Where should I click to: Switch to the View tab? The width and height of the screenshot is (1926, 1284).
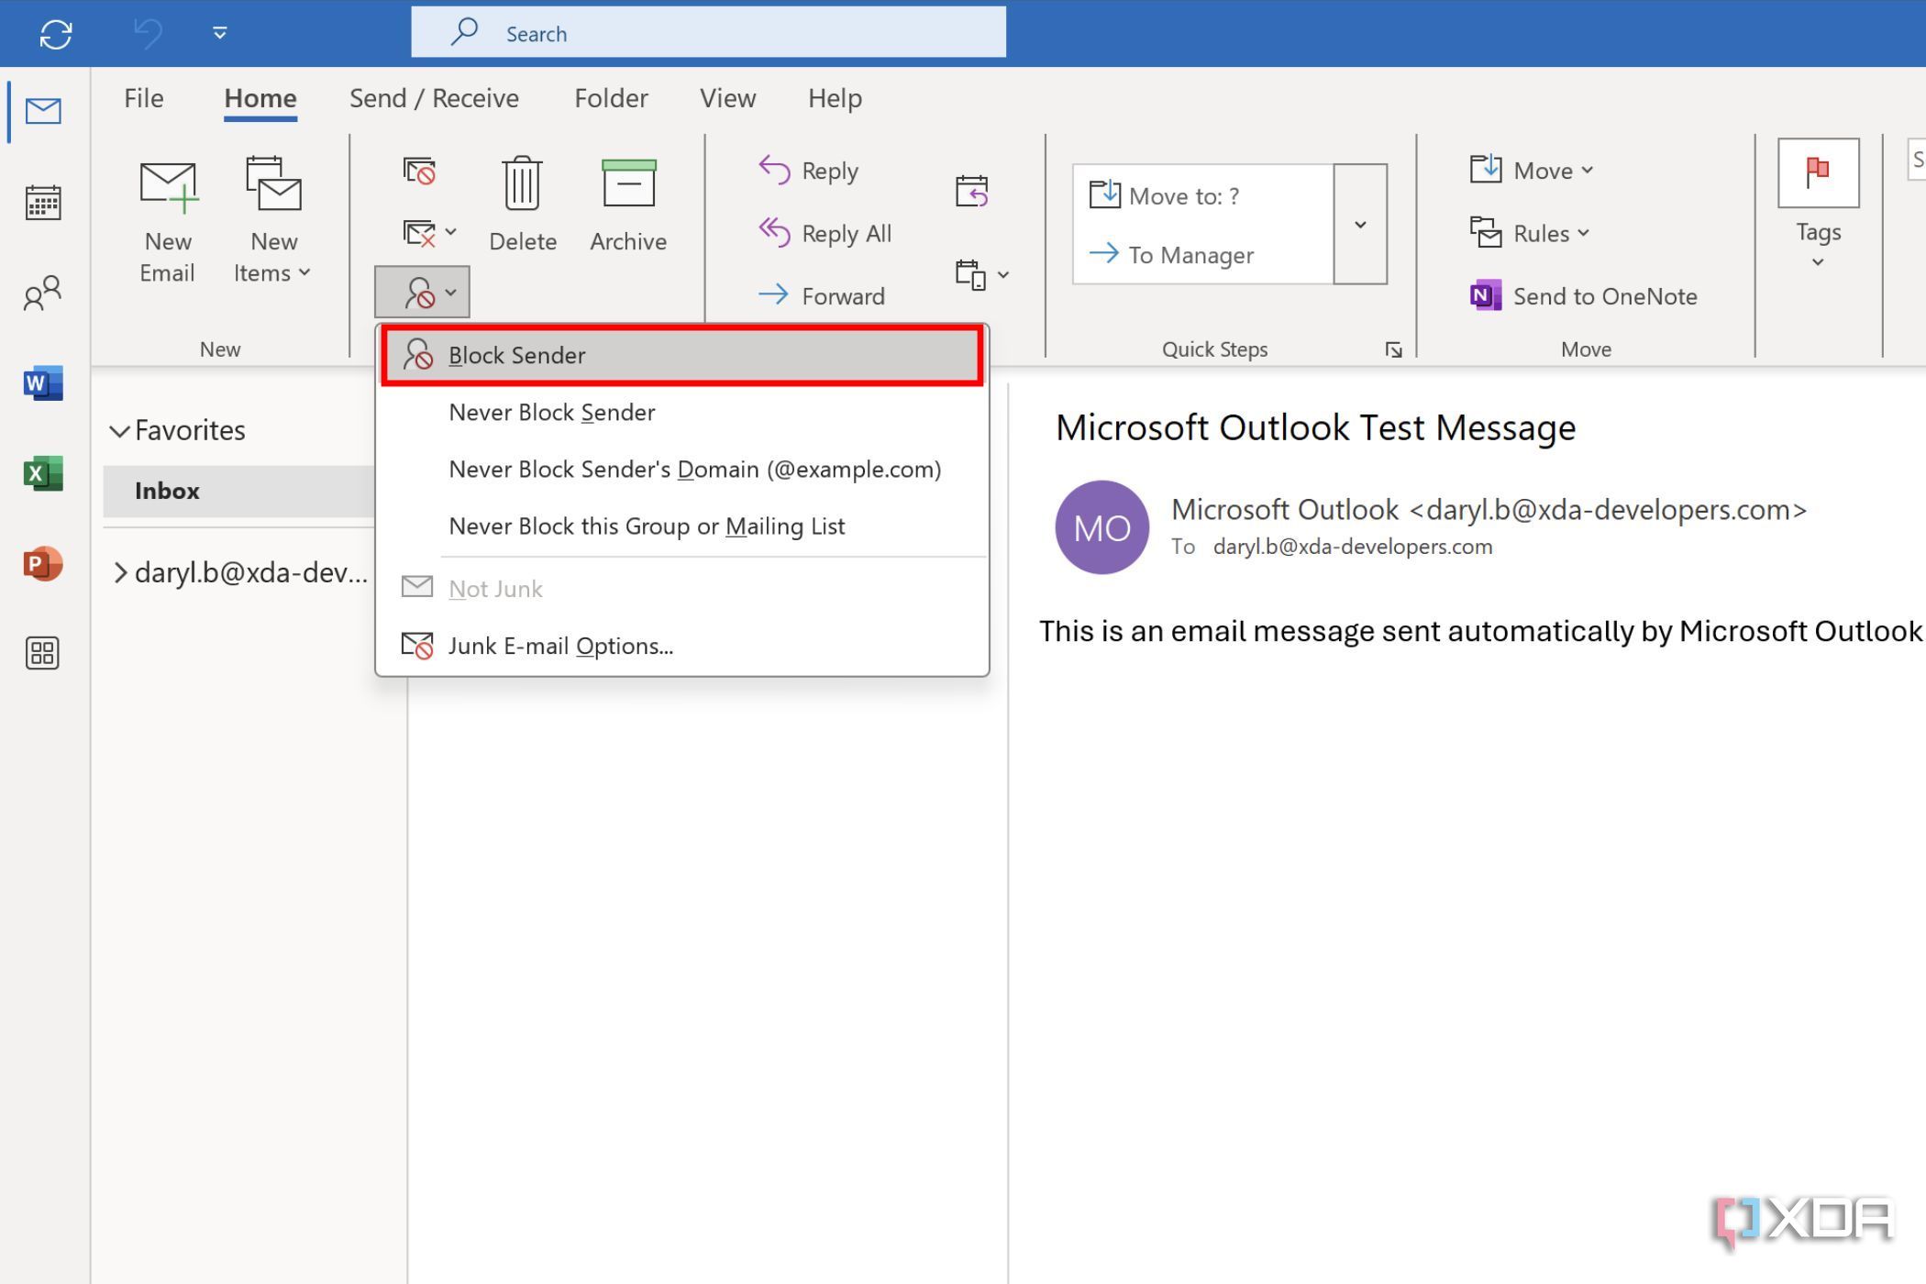click(x=726, y=98)
